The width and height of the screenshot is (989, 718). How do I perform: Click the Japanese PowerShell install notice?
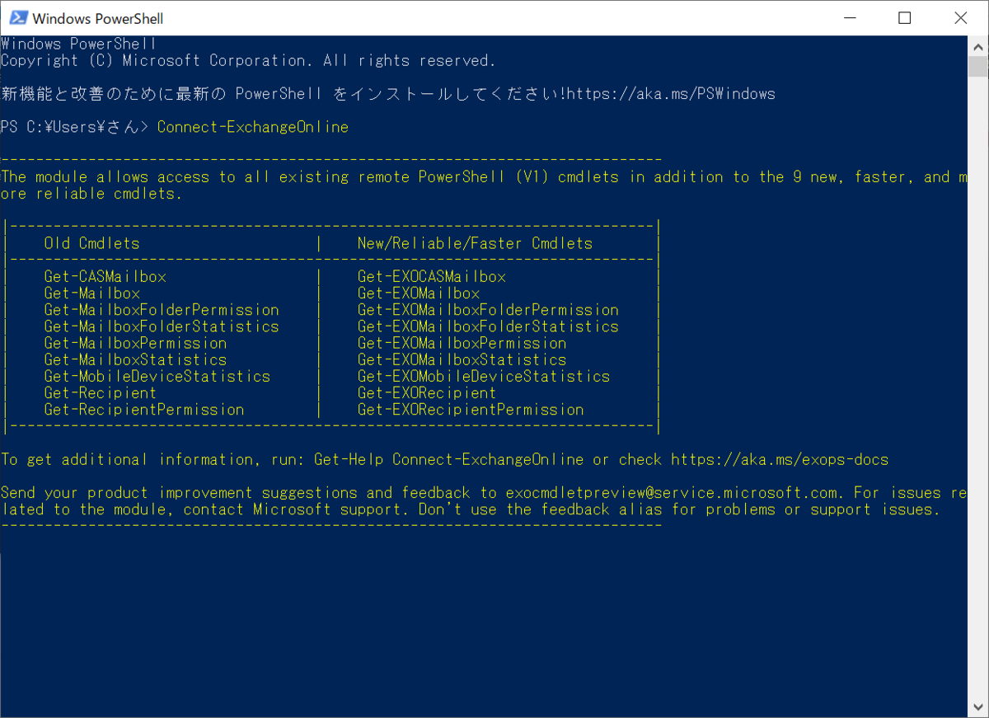(388, 94)
